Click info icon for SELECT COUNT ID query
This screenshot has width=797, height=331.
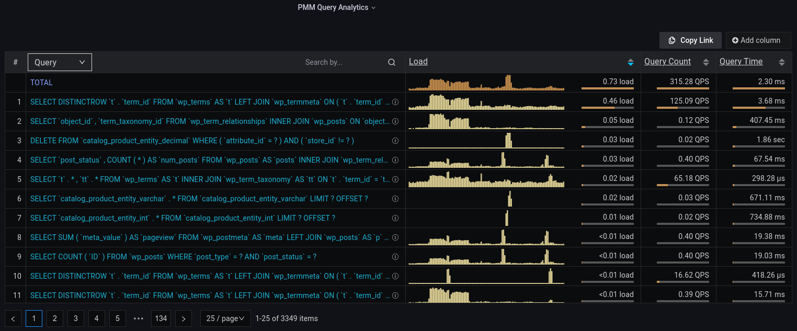pos(395,257)
